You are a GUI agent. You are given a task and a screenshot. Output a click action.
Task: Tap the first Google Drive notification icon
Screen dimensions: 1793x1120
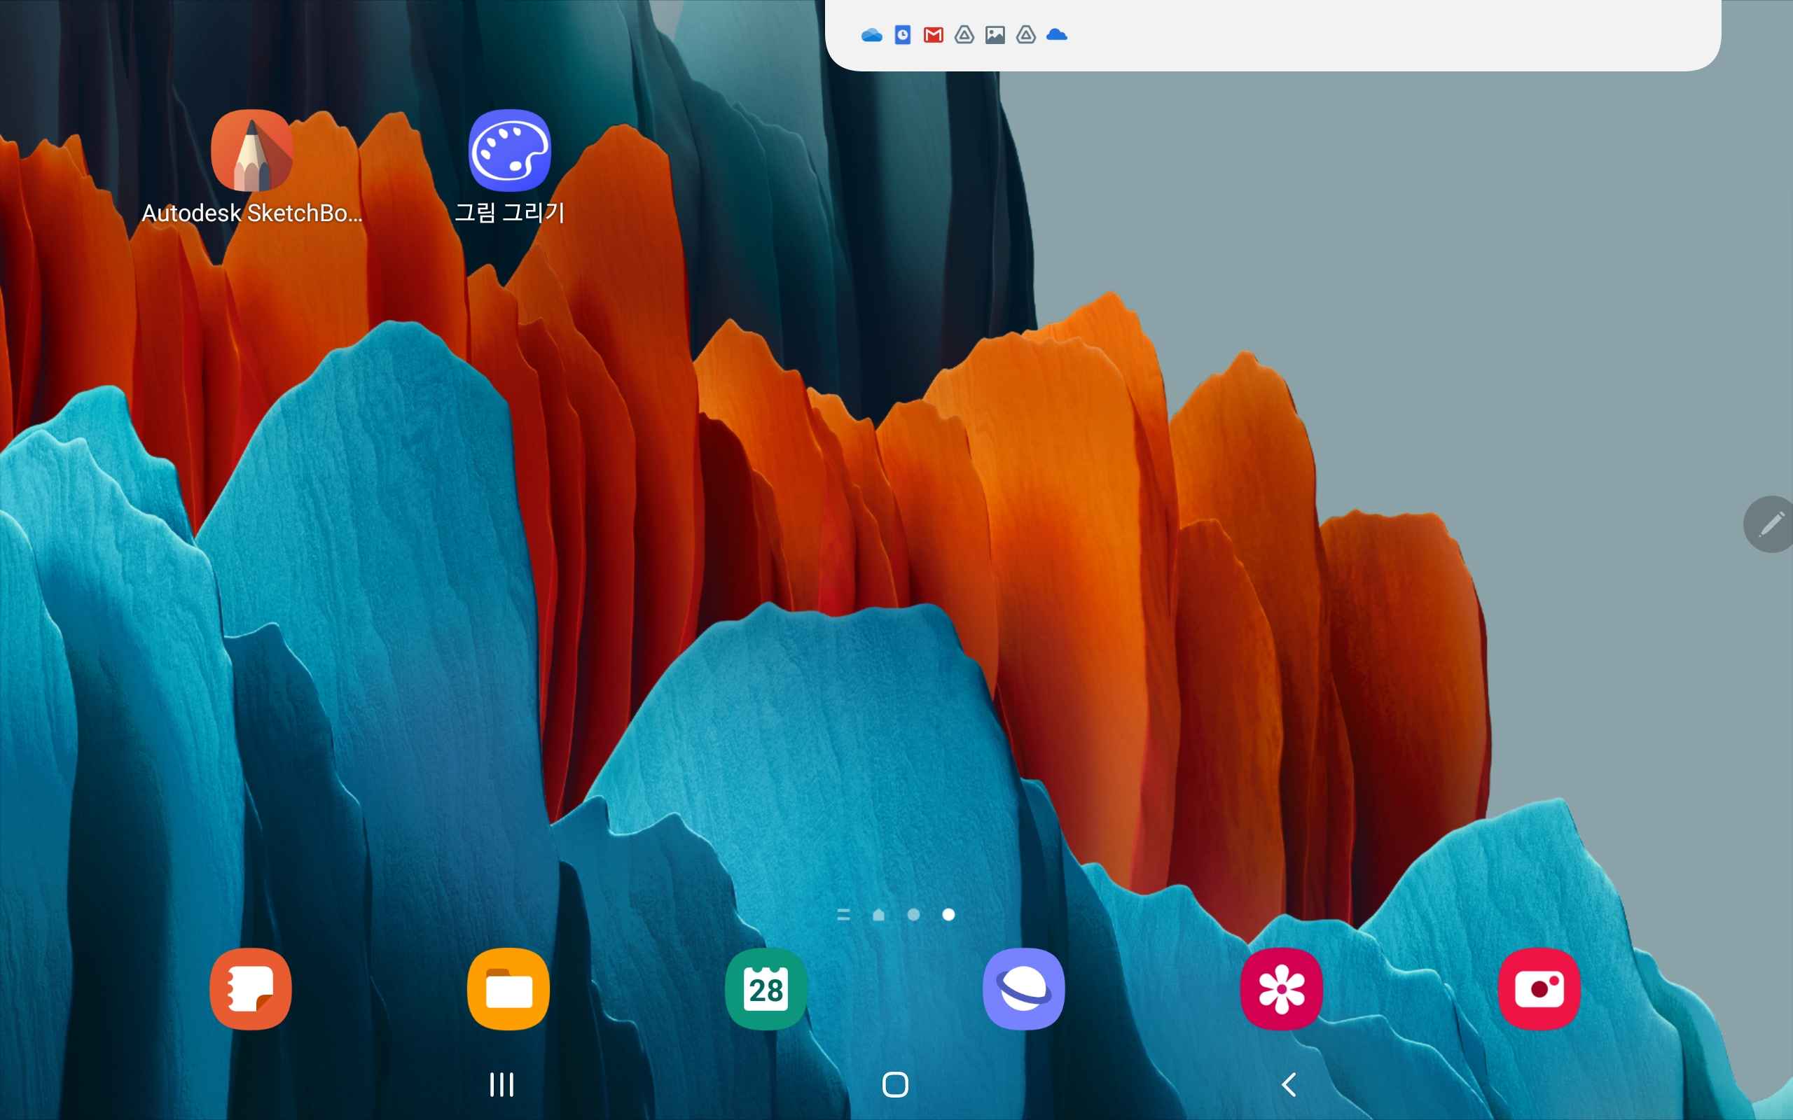pyautogui.click(x=964, y=35)
